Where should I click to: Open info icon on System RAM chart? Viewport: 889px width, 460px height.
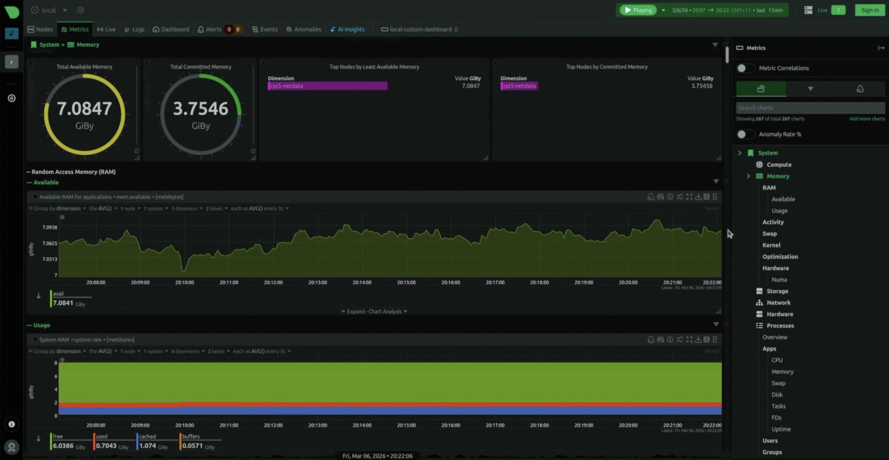670,340
